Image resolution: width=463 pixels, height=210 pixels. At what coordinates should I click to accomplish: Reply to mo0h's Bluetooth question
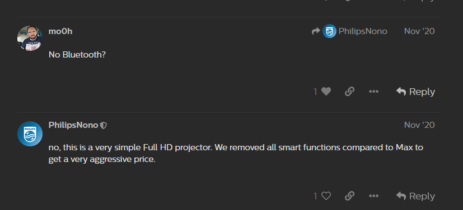pos(415,92)
